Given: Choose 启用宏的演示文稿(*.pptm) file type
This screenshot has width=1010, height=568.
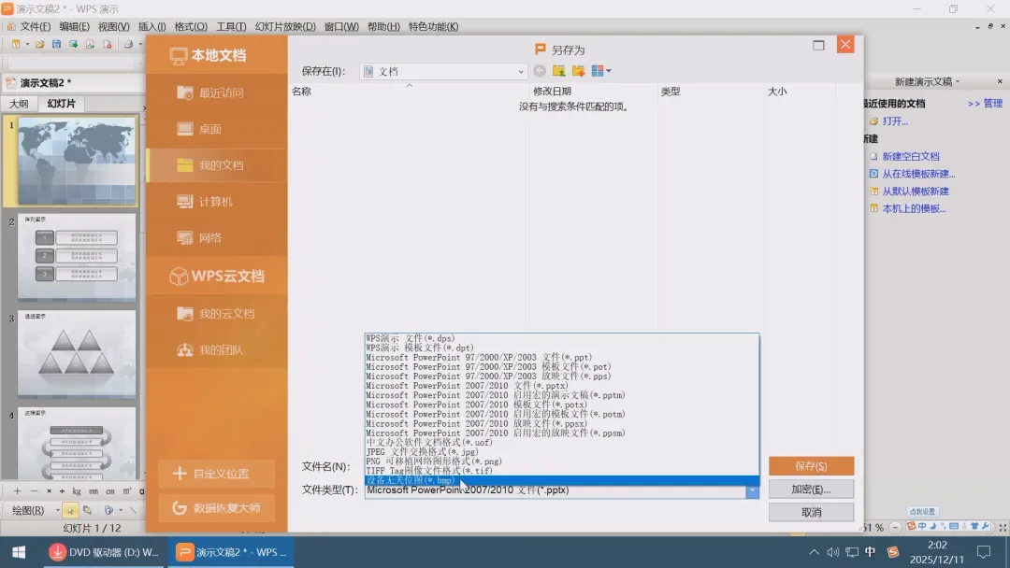Looking at the screenshot, I should (562, 395).
